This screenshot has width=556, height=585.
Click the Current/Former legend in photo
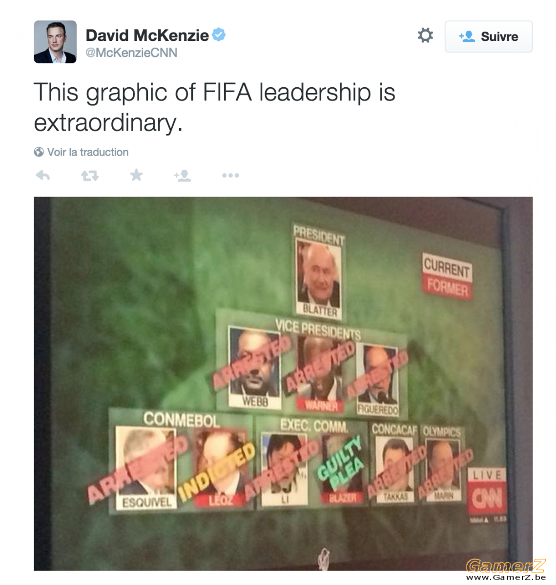click(x=447, y=276)
